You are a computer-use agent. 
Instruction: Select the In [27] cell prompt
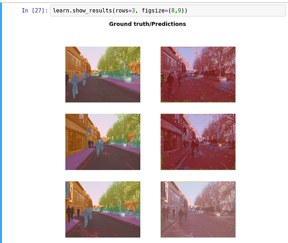34,11
